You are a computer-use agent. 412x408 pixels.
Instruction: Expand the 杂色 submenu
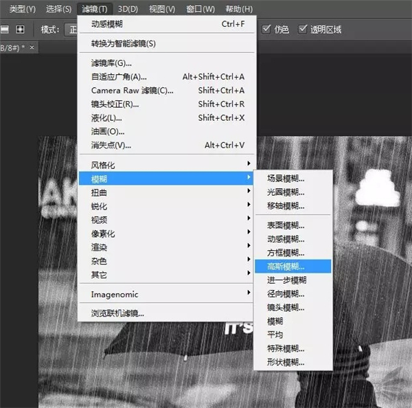pyautogui.click(x=166, y=261)
